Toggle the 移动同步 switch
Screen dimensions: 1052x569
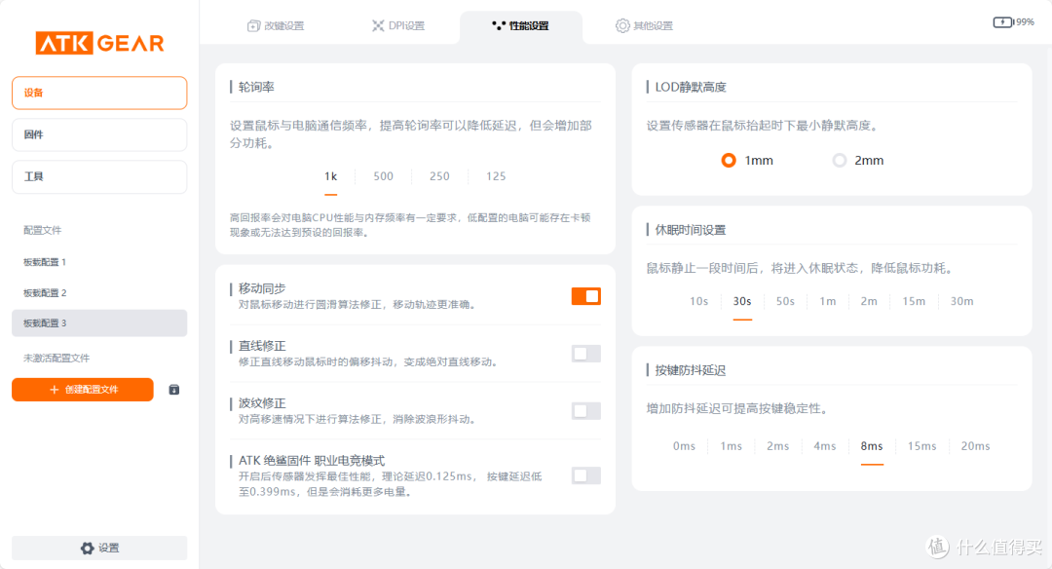(x=585, y=296)
